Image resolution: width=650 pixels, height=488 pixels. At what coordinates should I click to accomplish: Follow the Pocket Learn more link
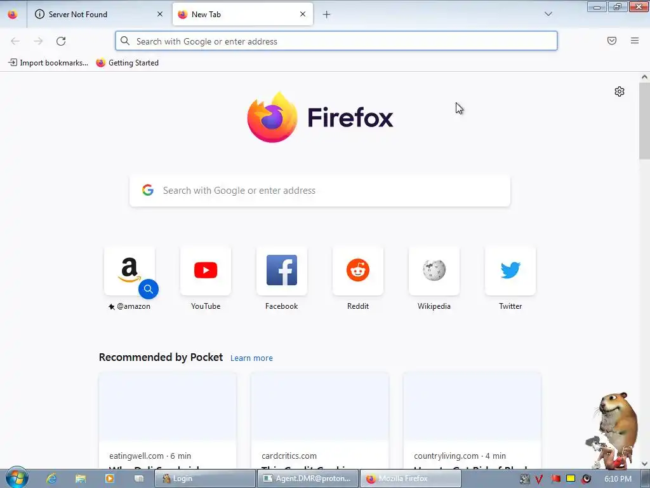[x=251, y=358]
